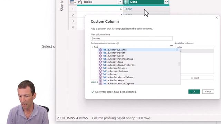The height and width of the screenshot is (124, 221).
Task: Click the Table cell in row 1
Action: pyautogui.click(x=146, y=9)
